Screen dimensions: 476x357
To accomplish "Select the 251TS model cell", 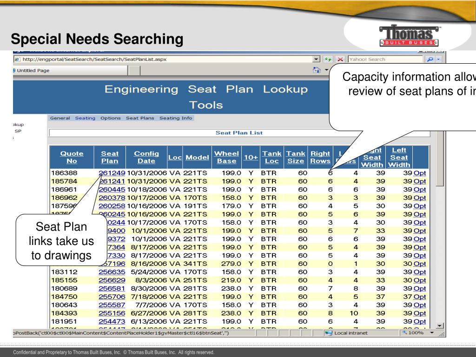I will pos(195,280).
